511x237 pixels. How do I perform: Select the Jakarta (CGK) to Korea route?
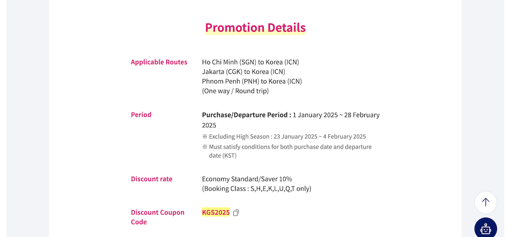(x=244, y=71)
